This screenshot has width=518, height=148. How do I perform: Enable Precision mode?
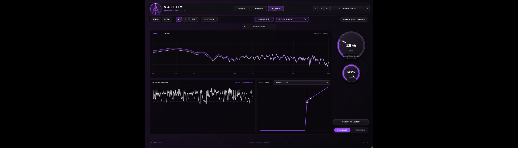click(360, 130)
